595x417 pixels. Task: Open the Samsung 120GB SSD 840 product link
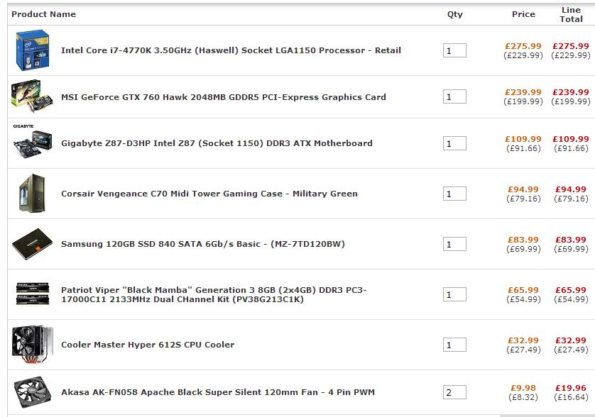tap(203, 244)
